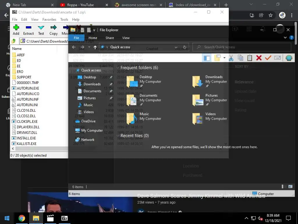Open the 7-Zip File menu

(15, 20)
